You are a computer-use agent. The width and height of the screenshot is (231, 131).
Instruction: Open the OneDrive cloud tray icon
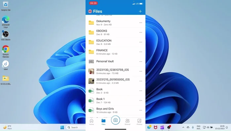[x=188, y=127]
